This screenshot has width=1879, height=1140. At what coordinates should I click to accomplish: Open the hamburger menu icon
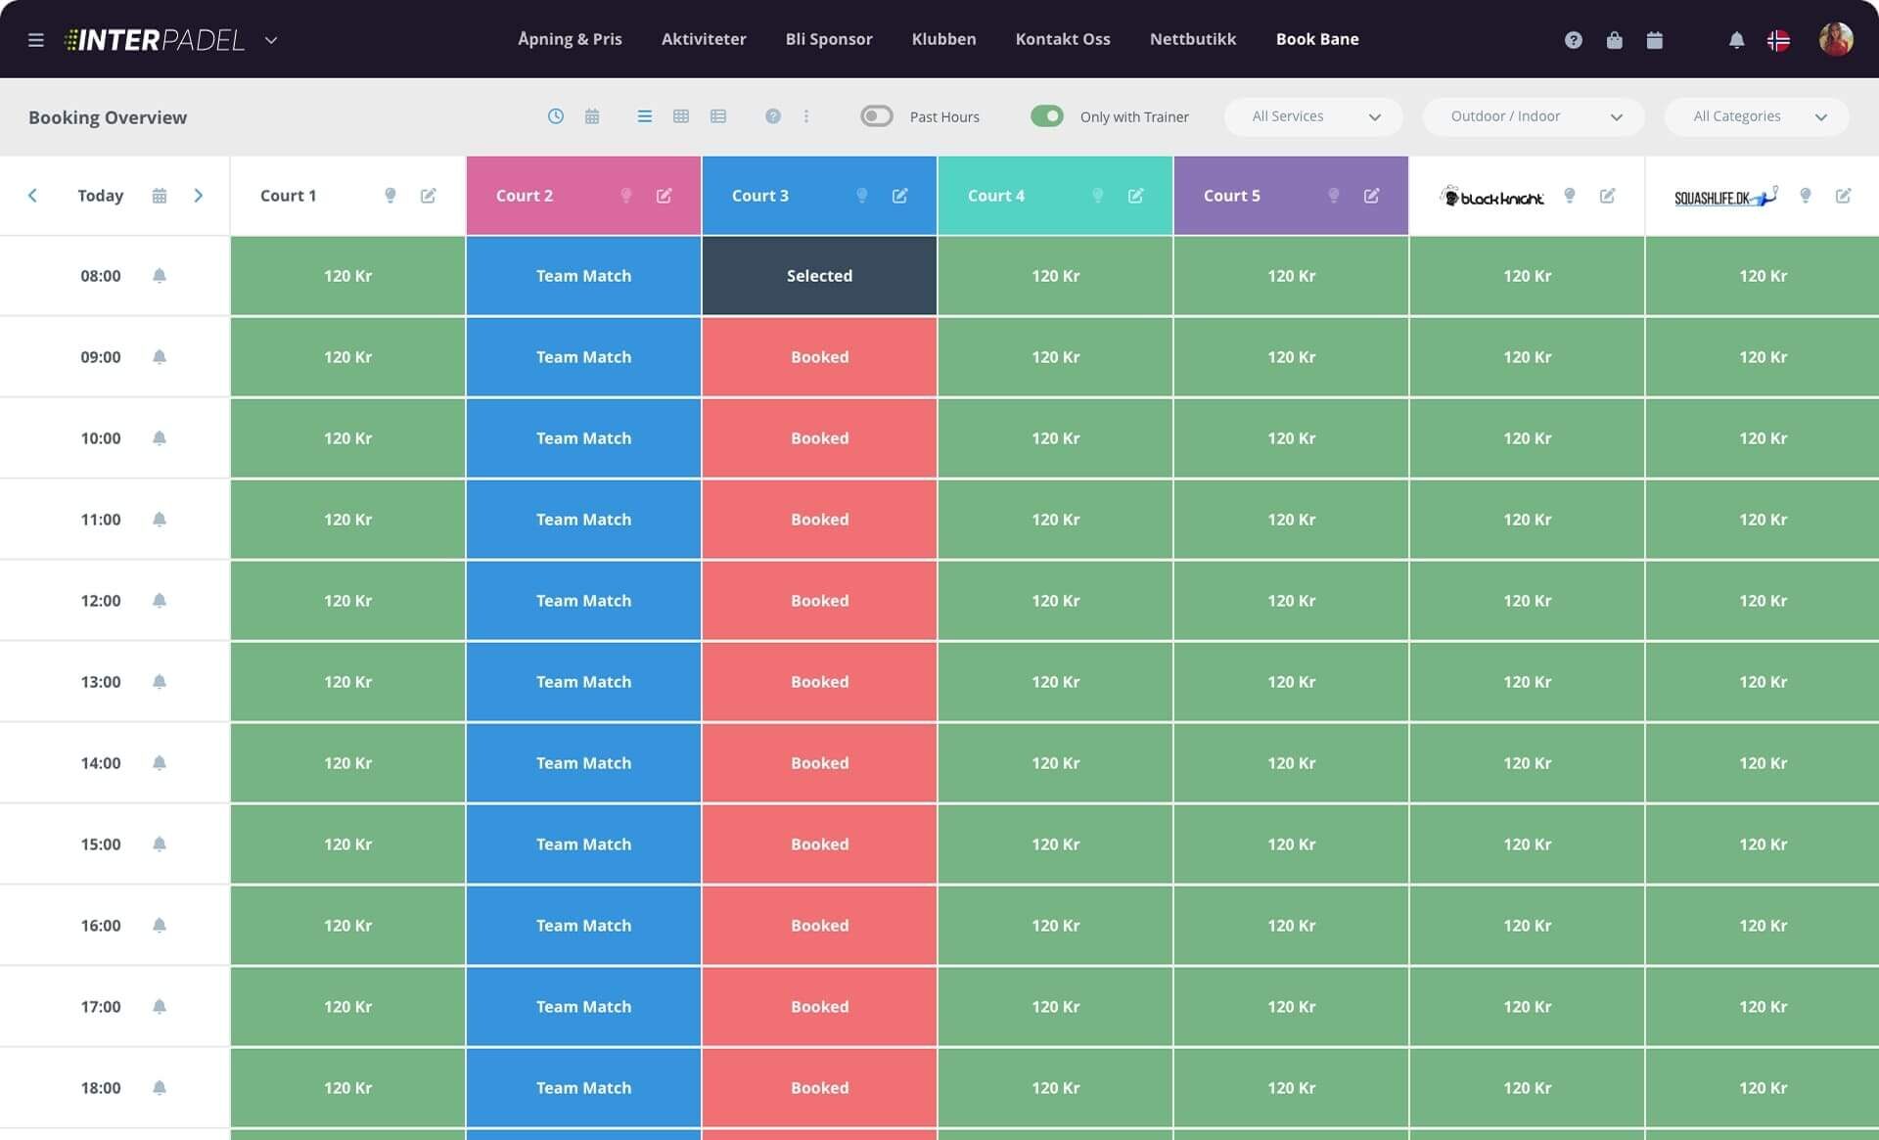click(x=36, y=40)
